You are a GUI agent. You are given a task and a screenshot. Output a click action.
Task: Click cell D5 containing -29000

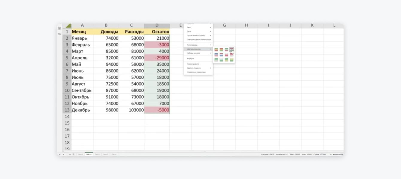157,58
